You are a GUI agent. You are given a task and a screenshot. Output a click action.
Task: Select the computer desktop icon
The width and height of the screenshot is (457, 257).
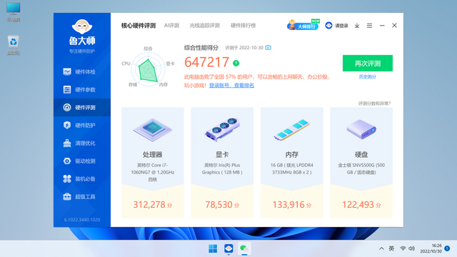[x=14, y=12]
